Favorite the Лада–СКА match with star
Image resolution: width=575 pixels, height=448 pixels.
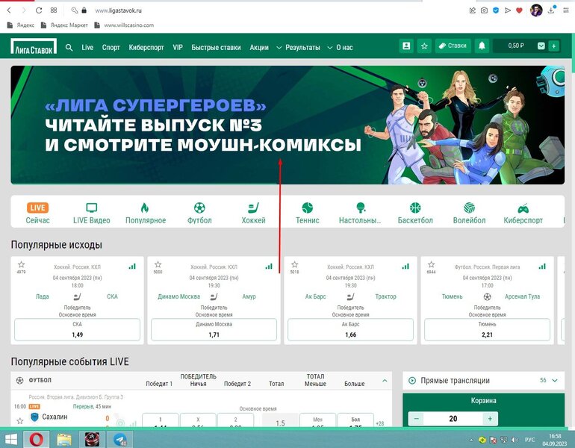click(x=21, y=264)
